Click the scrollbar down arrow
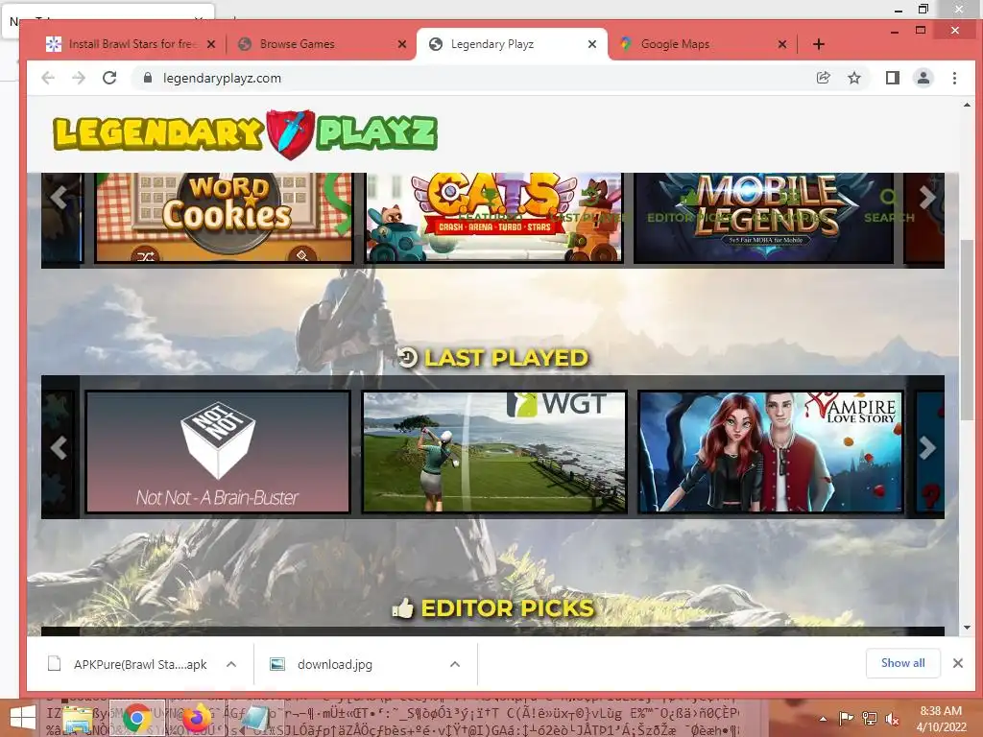Viewport: 983px width, 737px height. pos(967,628)
